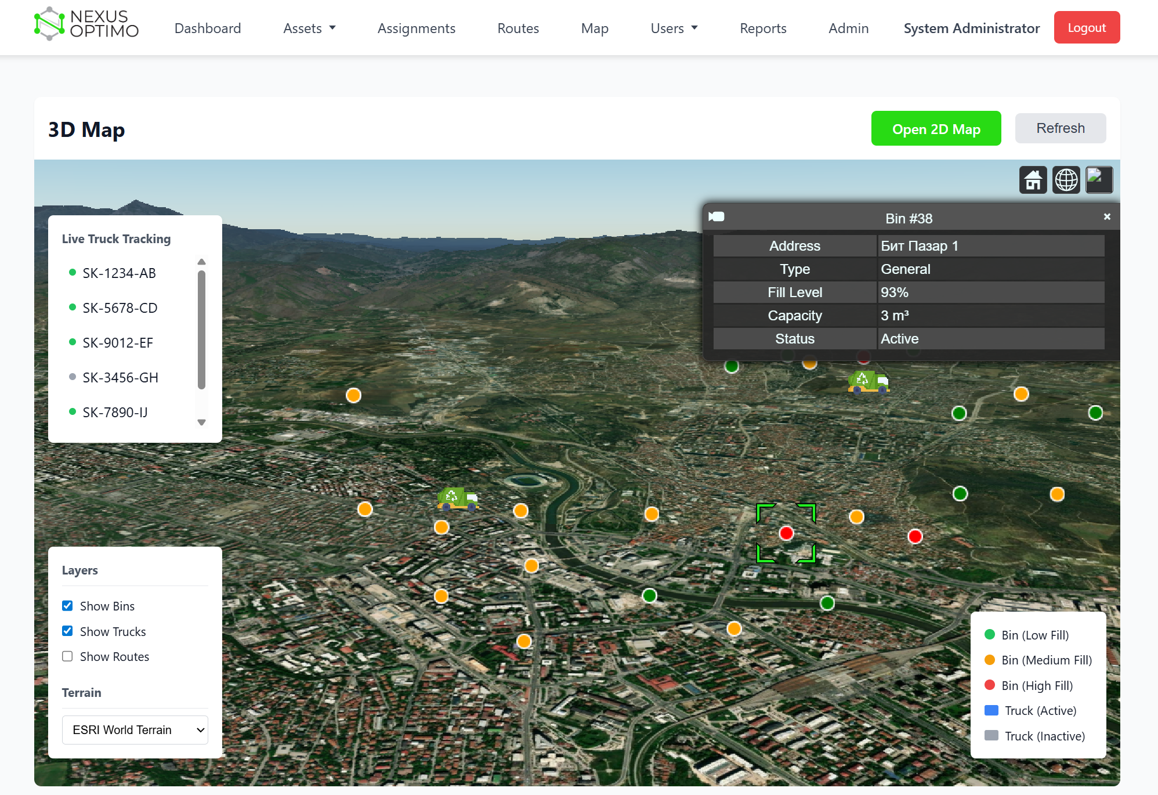Close the Bin #38 info popup

(1107, 216)
